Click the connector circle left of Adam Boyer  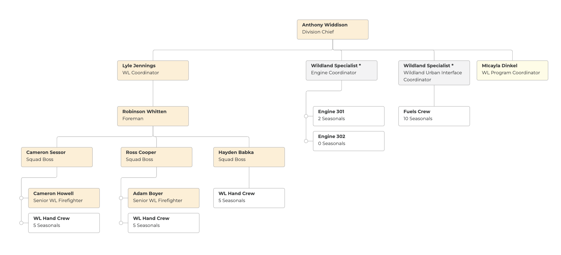click(121, 198)
